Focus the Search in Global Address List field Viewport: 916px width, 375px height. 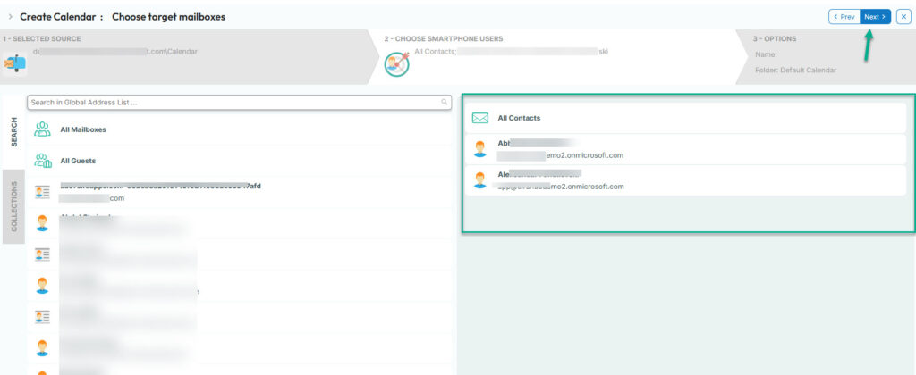[240, 102]
